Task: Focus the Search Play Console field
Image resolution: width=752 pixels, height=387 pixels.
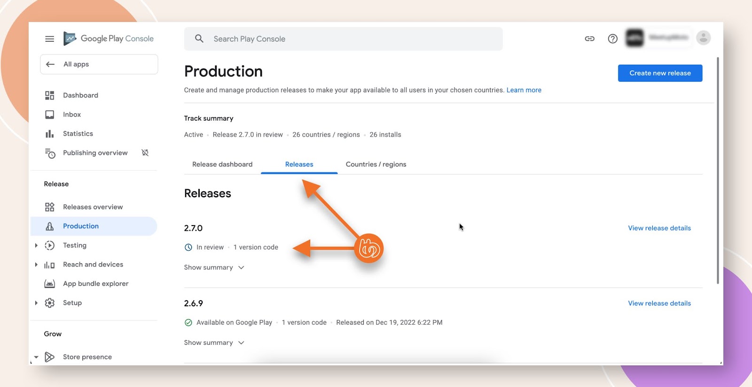Action: pyautogui.click(x=343, y=39)
